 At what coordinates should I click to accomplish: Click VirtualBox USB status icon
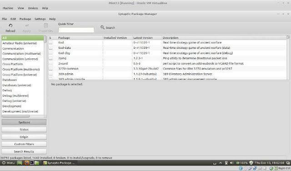250,168
